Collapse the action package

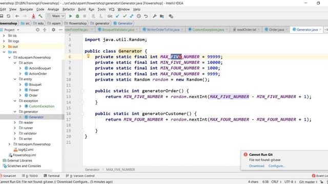point(15,63)
